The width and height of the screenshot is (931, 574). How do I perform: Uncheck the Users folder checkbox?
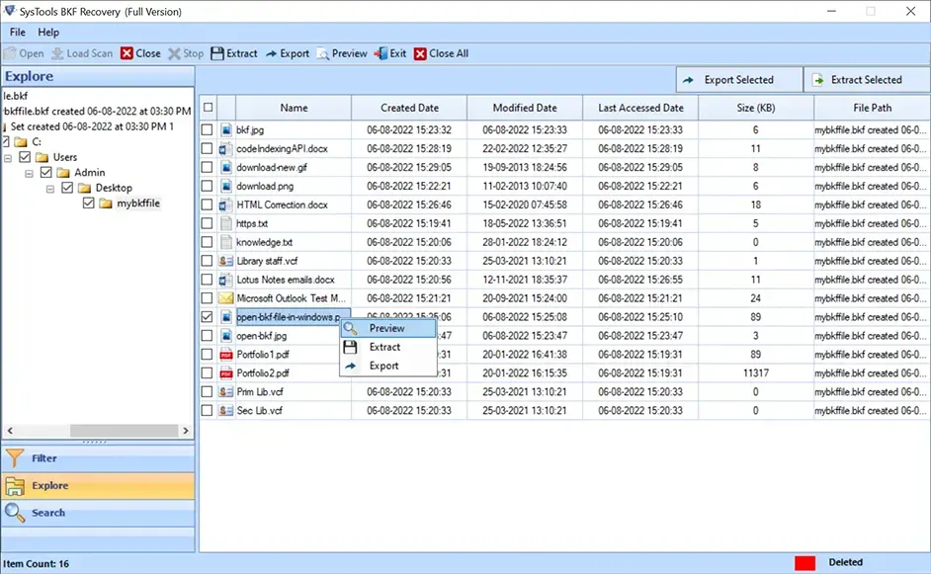pyautogui.click(x=25, y=157)
